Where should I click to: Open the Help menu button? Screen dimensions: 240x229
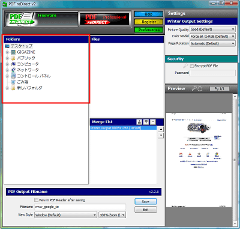(149, 14)
